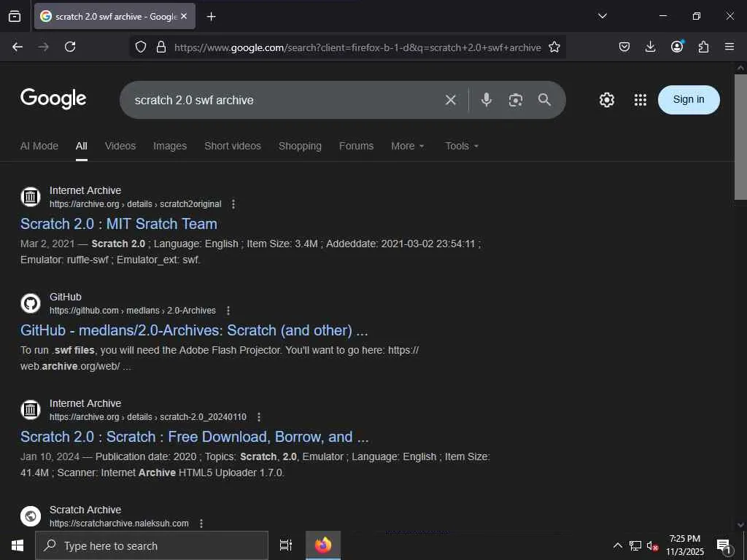Click the page vertical scrollbar thumb
The image size is (747, 560).
tap(740, 137)
